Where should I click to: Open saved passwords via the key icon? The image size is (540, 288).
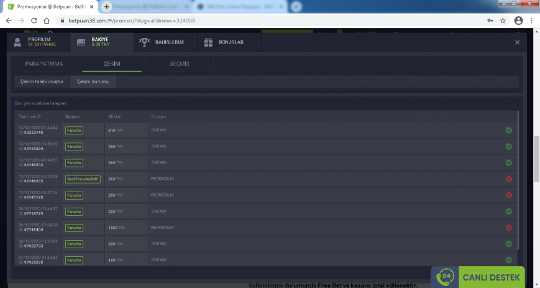coord(490,21)
